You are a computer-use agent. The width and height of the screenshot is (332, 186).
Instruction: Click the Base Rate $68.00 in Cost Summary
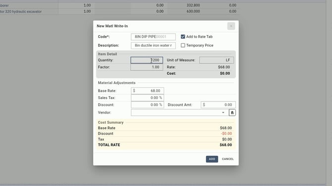pos(225,128)
